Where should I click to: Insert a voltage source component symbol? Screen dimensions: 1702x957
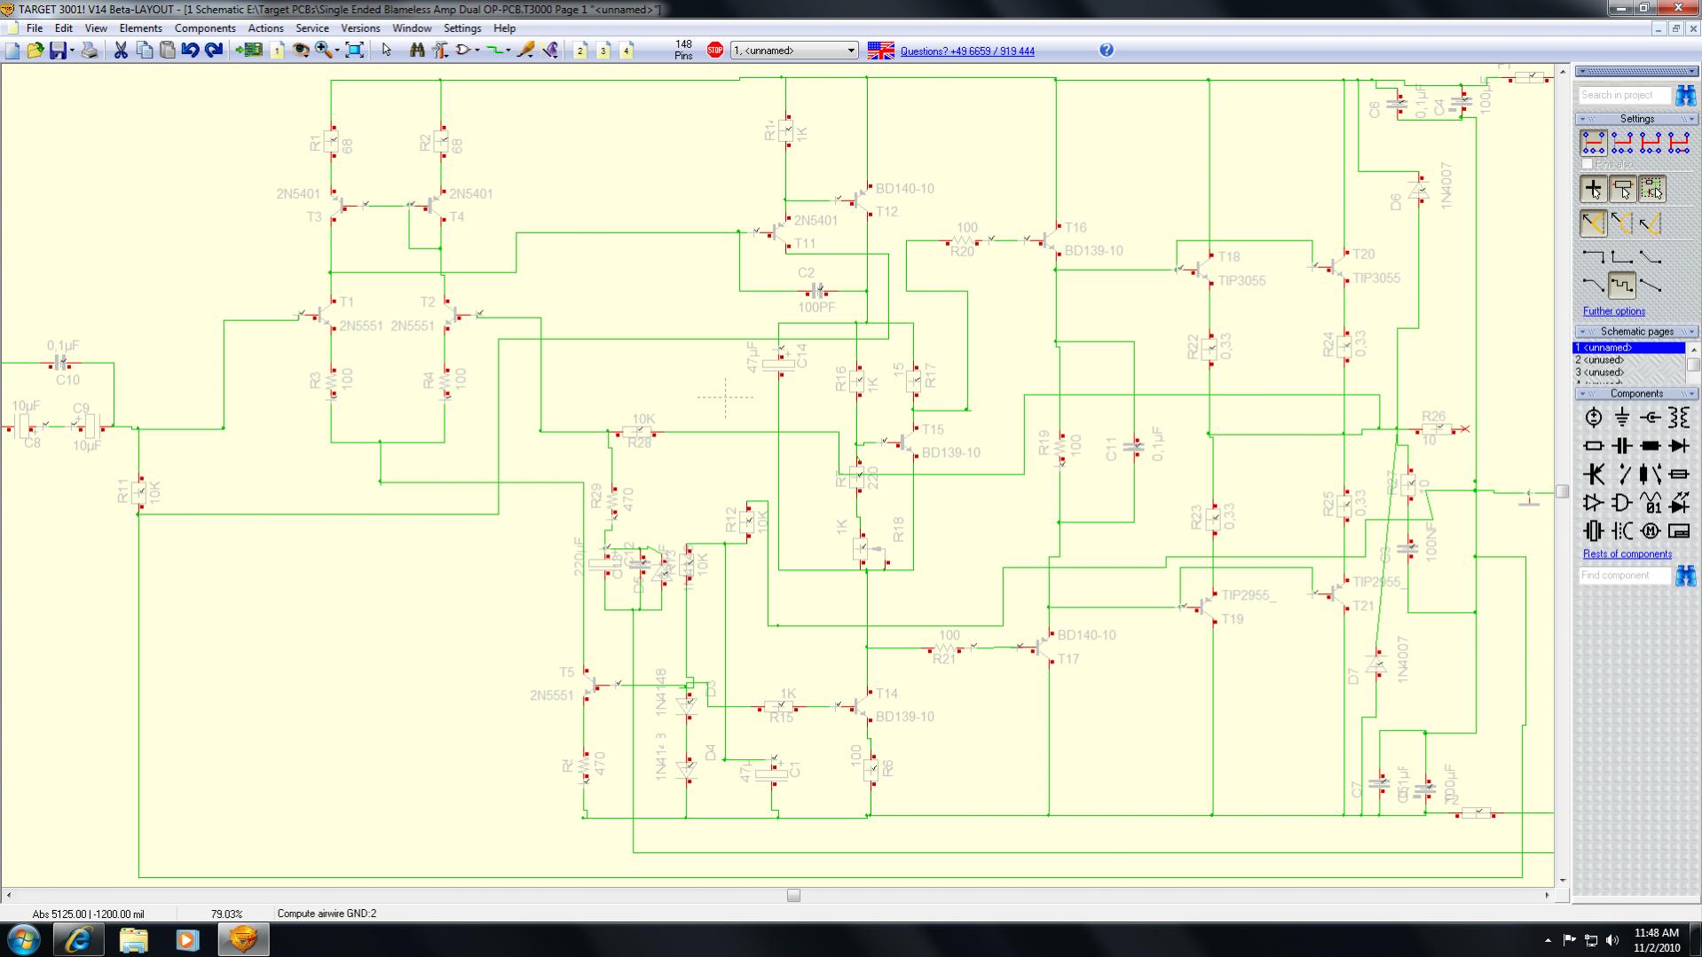[1593, 418]
